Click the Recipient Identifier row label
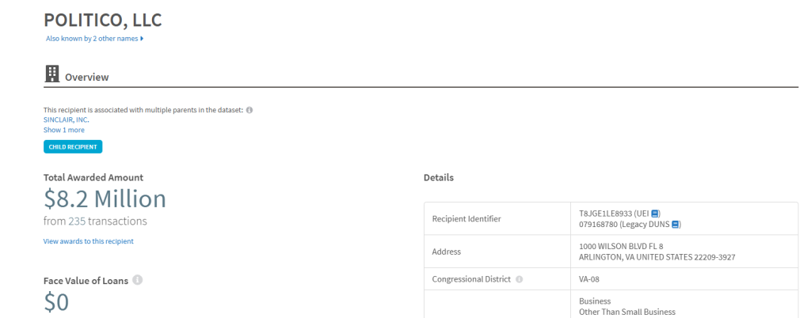 pyautogui.click(x=466, y=219)
